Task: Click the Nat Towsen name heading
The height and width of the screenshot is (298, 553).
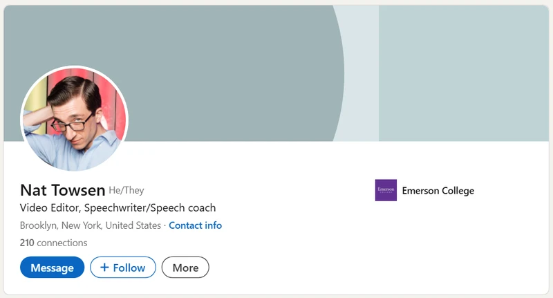Action: click(x=62, y=190)
